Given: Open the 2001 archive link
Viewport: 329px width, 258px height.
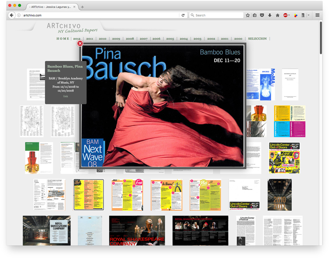Looking at the screenshot, I should point(225,39).
